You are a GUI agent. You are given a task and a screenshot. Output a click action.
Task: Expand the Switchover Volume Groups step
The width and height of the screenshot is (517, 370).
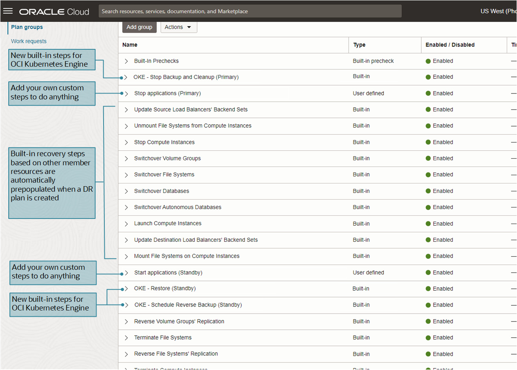click(x=126, y=158)
